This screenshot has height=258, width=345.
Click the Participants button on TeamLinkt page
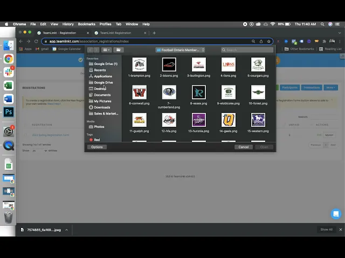pos(289,88)
